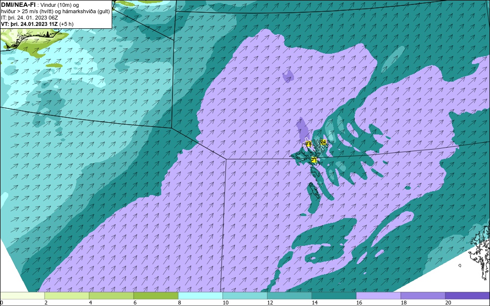Click the scale value '20' under the colorbar
The height and width of the screenshot is (306, 490).
[448, 303]
